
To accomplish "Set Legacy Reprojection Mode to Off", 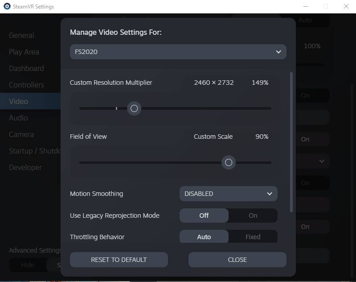I will (204, 216).
